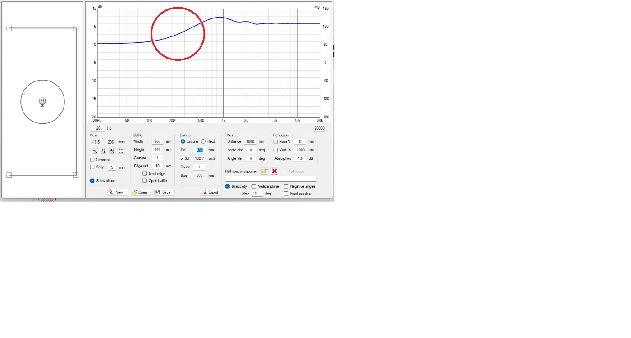Click the baffle Width input field
Image resolution: width=631 pixels, height=338 pixels.
pyautogui.click(x=157, y=141)
